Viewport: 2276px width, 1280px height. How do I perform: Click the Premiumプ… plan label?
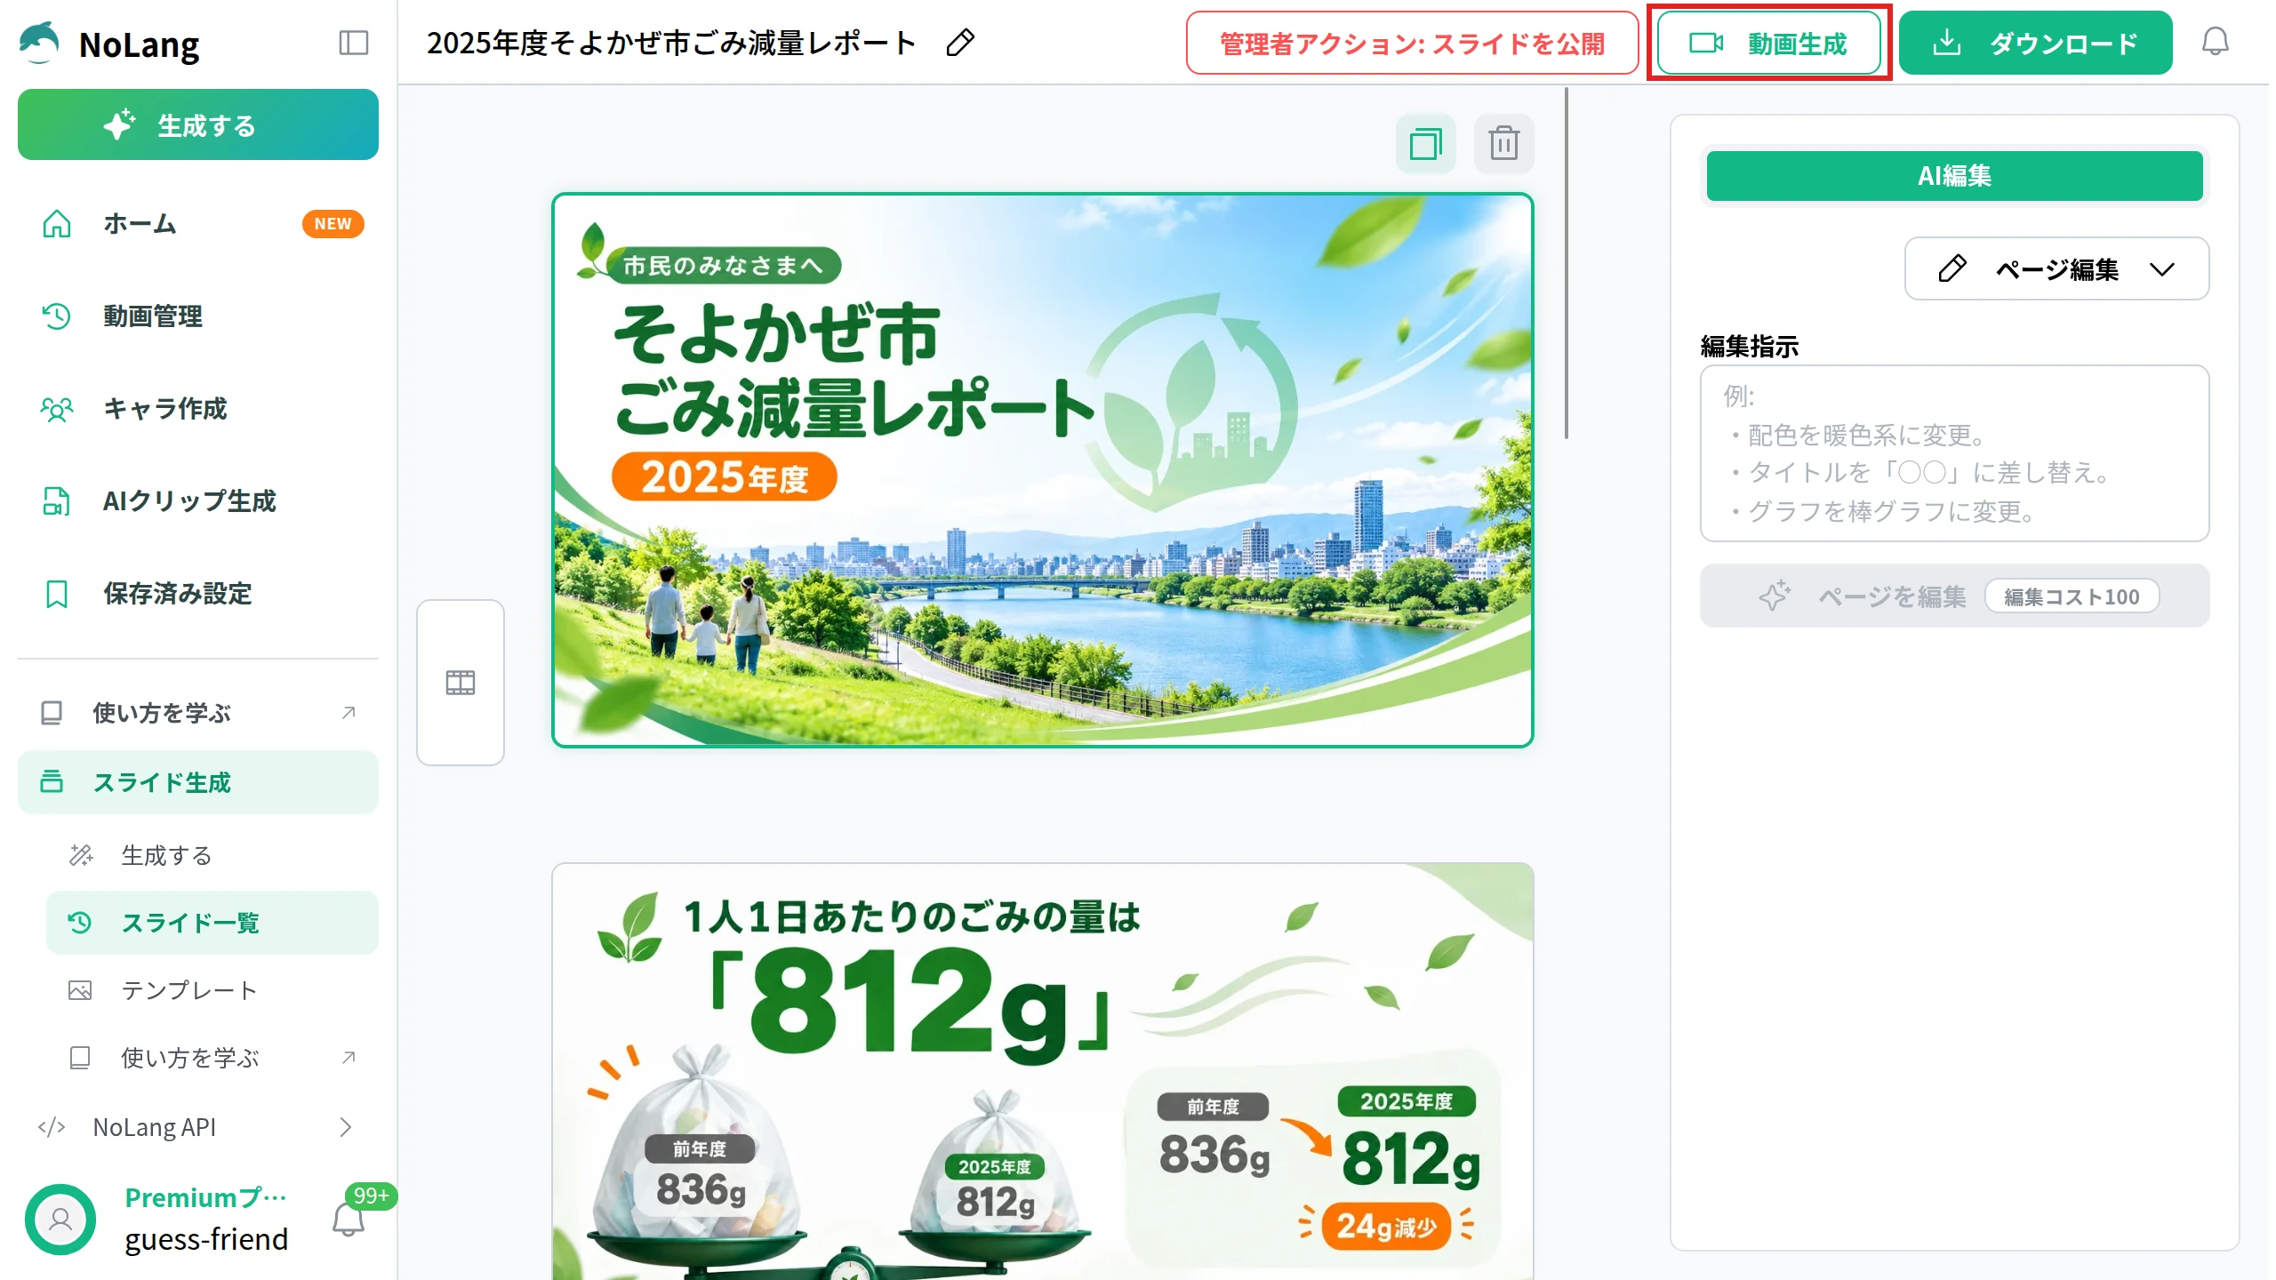(x=205, y=1197)
